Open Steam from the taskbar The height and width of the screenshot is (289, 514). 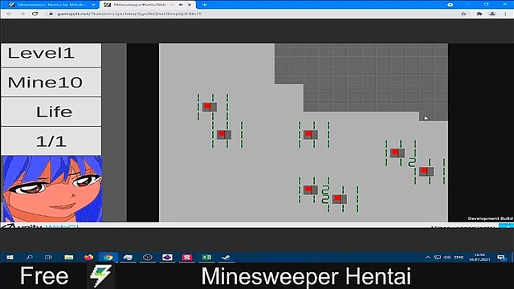click(x=226, y=257)
